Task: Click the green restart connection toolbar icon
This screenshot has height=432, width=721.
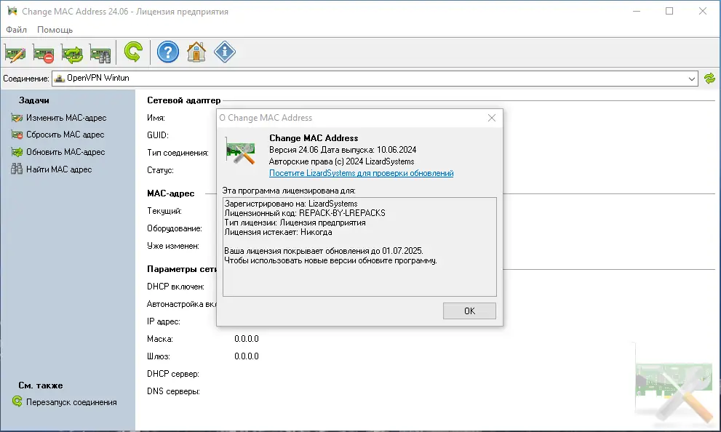Action: click(133, 52)
